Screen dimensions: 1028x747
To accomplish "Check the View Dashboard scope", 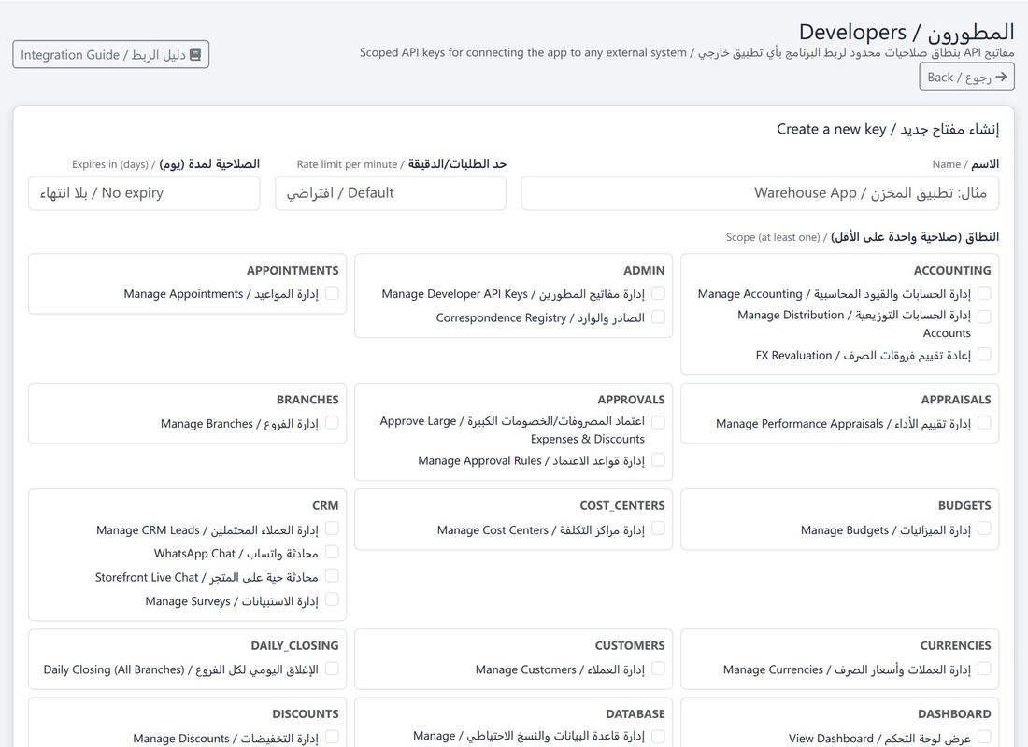I will coord(984,737).
